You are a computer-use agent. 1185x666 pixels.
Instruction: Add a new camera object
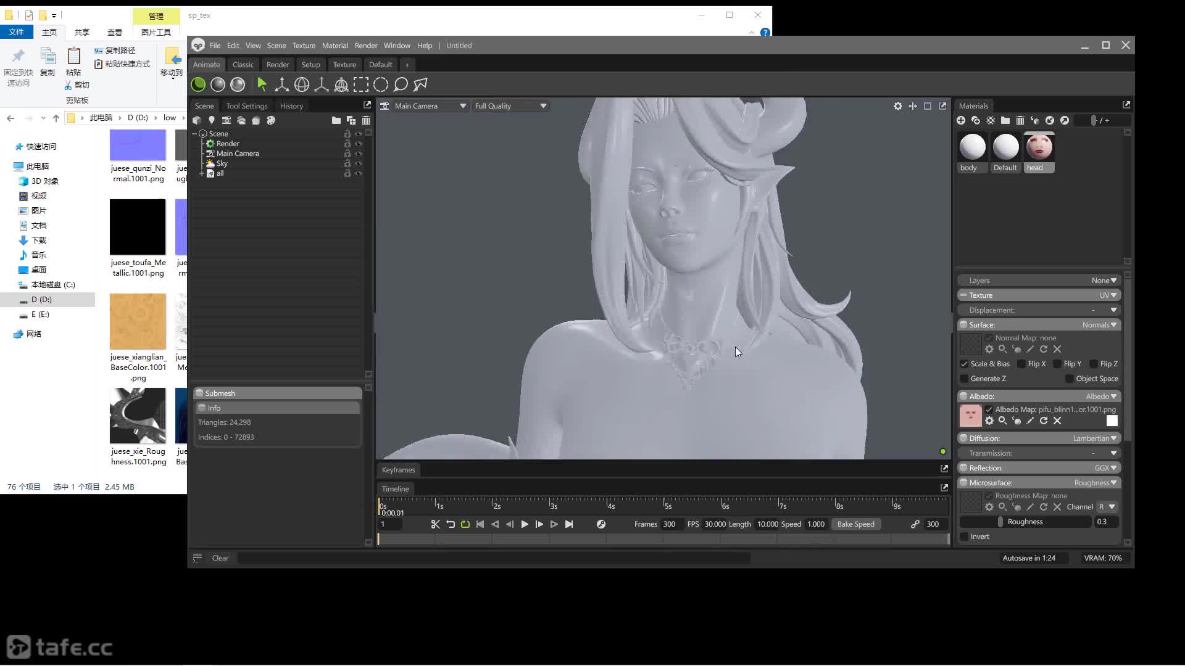[227, 120]
